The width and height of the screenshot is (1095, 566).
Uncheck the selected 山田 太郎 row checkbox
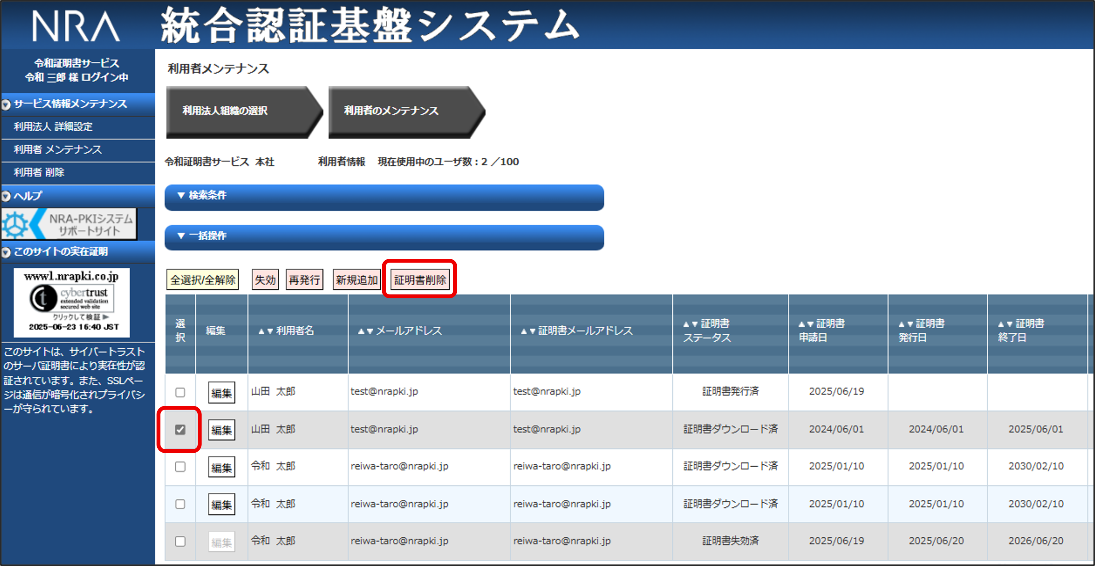pyautogui.click(x=180, y=430)
